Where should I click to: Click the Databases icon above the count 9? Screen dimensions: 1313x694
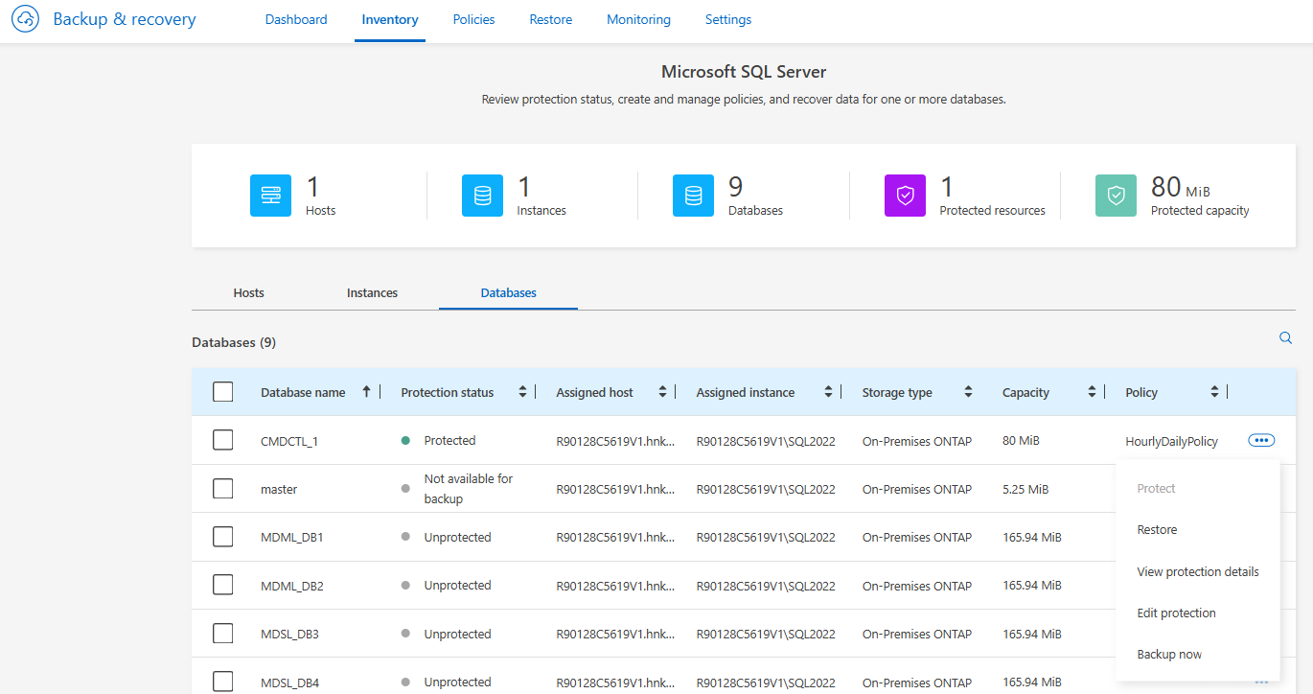point(693,196)
